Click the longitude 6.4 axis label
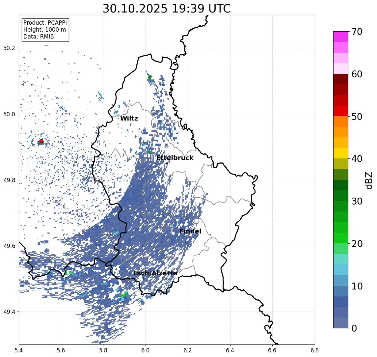 click(230, 350)
